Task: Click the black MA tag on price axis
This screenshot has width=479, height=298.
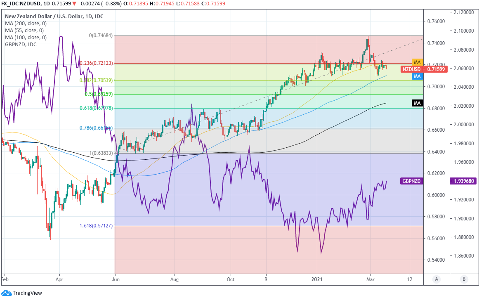Action: tap(417, 103)
